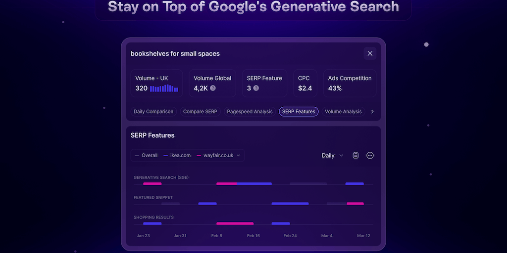
Task: Click the Ads Competition 43% card
Action: 349,83
